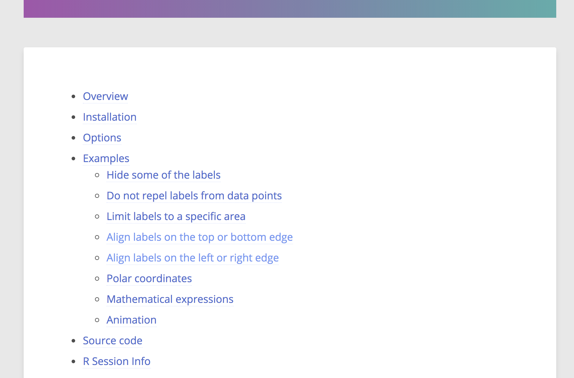
Task: Open the Overview section link
Action: click(x=105, y=96)
